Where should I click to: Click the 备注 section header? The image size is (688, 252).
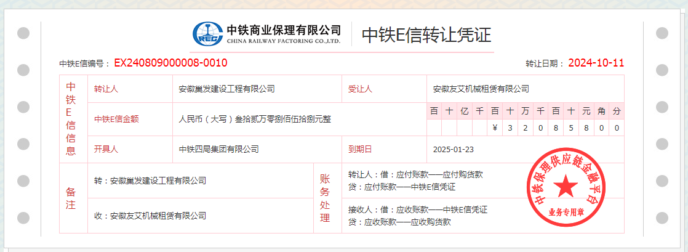(71, 198)
